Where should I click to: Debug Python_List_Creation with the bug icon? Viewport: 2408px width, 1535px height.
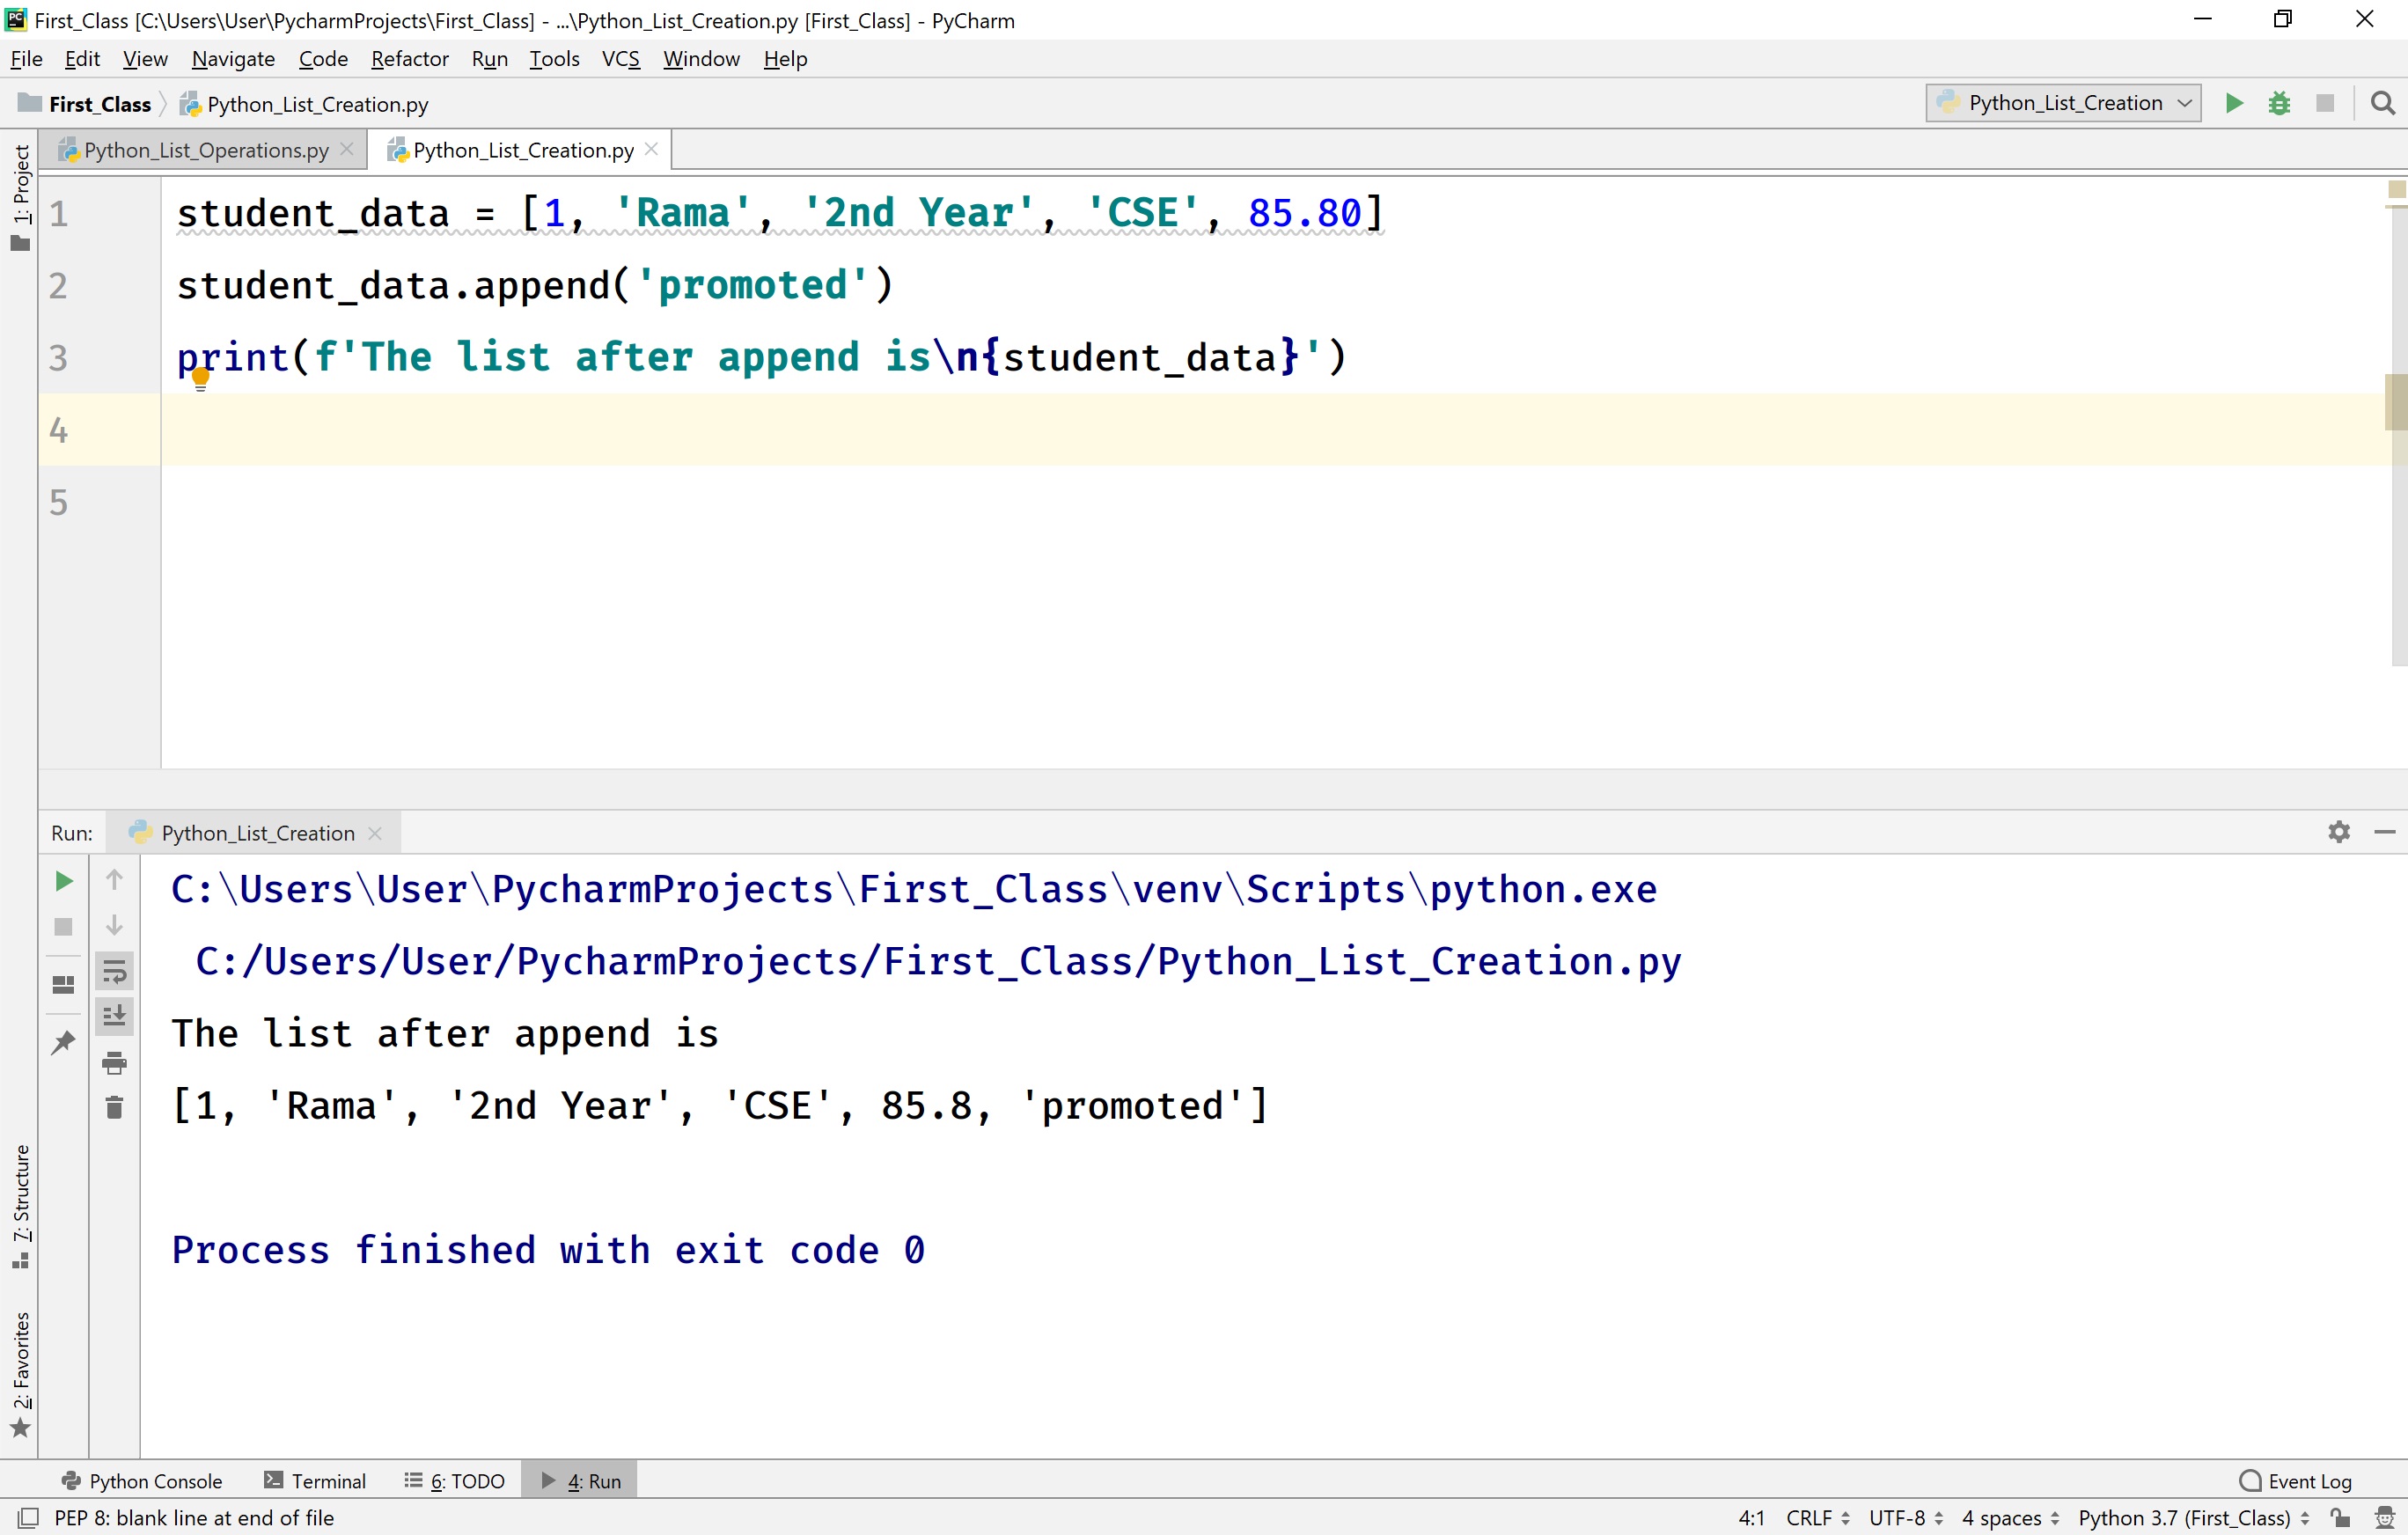click(2280, 102)
